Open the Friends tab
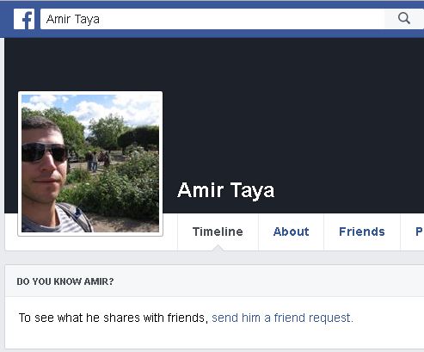The image size is (424, 352). (362, 232)
